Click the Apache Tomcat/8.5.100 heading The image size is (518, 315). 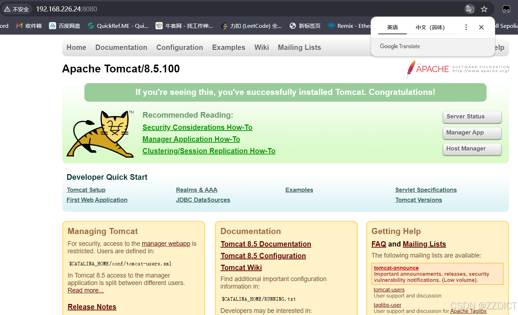(121, 68)
